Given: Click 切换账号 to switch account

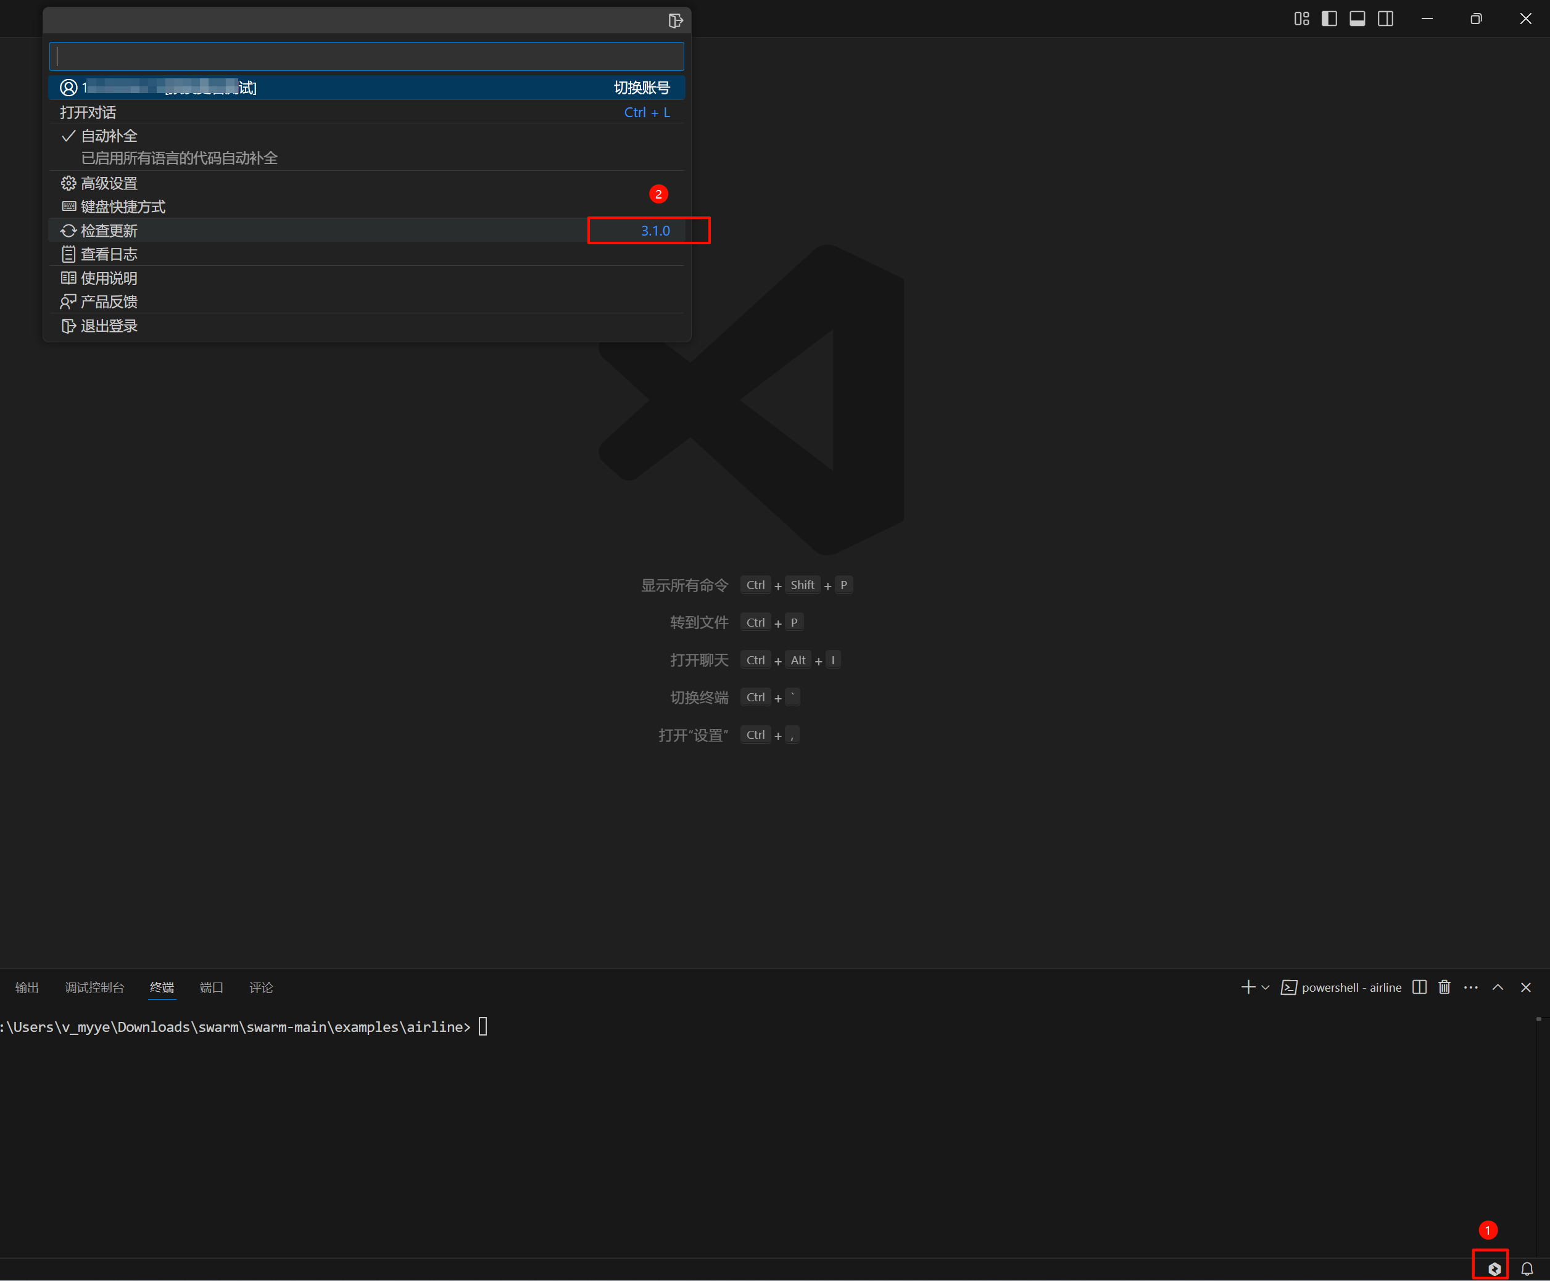Looking at the screenshot, I should [641, 88].
